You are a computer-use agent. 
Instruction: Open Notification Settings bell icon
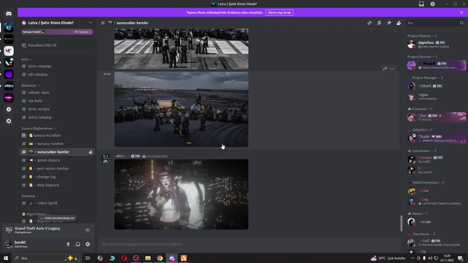[x=379, y=23]
